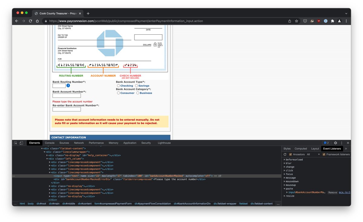Click the div#paymentFlowConsolidation breadcrumb
This screenshot has height=222, width=363.
point(153,204)
